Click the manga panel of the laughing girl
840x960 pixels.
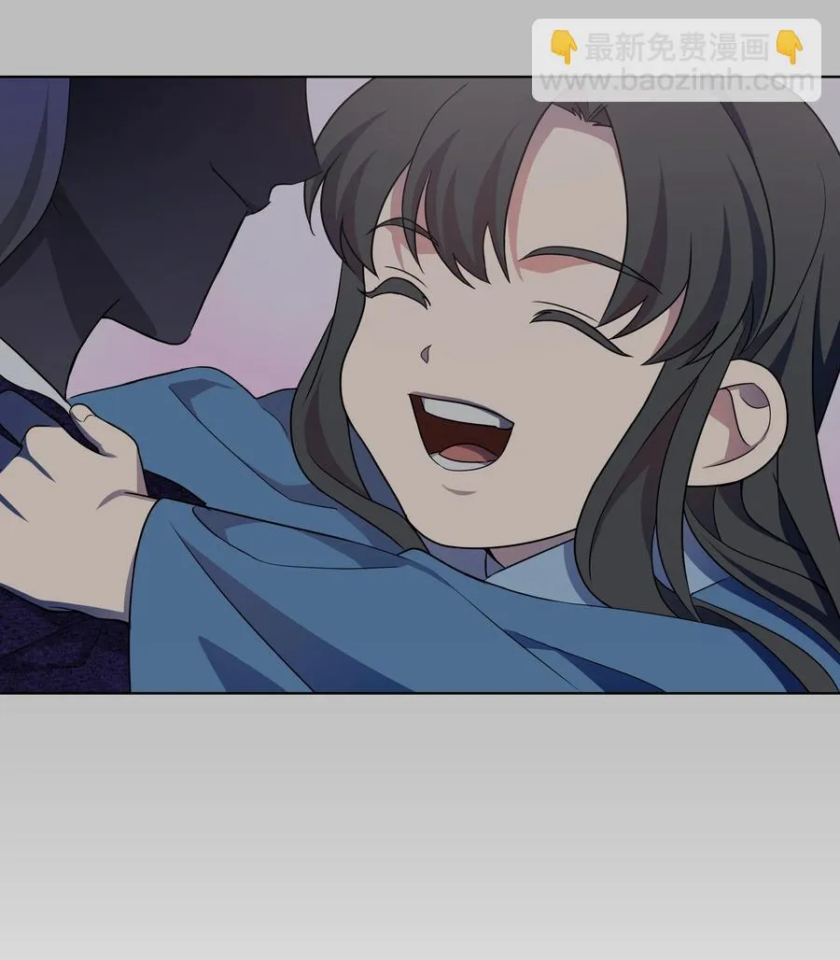tap(420, 385)
